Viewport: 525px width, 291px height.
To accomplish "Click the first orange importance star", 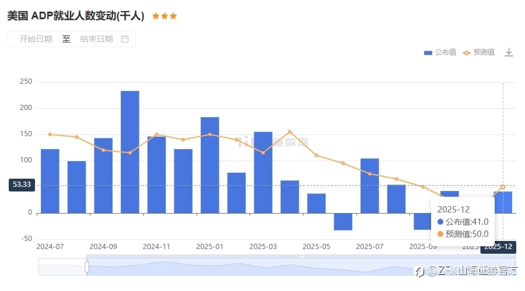I will tap(155, 16).
